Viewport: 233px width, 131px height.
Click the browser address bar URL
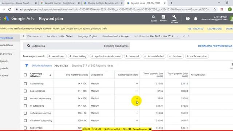[115, 9]
